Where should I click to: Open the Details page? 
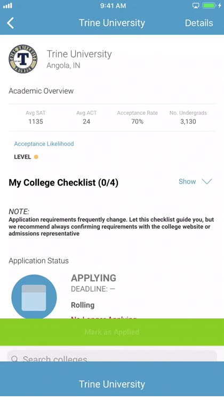(x=199, y=23)
